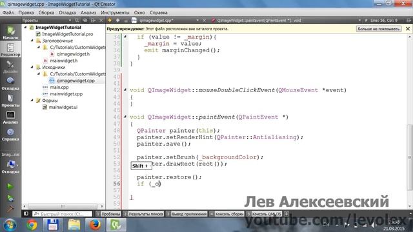Go back in editor navigation history

pyautogui.click(x=110, y=20)
